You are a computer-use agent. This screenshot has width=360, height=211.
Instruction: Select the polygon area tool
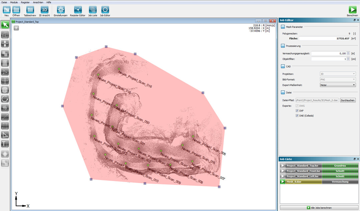(5, 126)
